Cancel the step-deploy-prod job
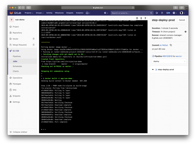Screen dimensions: 196x145 (182, 20)
